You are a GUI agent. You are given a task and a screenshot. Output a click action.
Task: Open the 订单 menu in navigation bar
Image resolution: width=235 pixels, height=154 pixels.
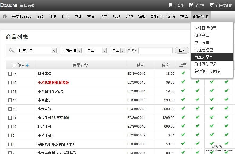pos(52,17)
